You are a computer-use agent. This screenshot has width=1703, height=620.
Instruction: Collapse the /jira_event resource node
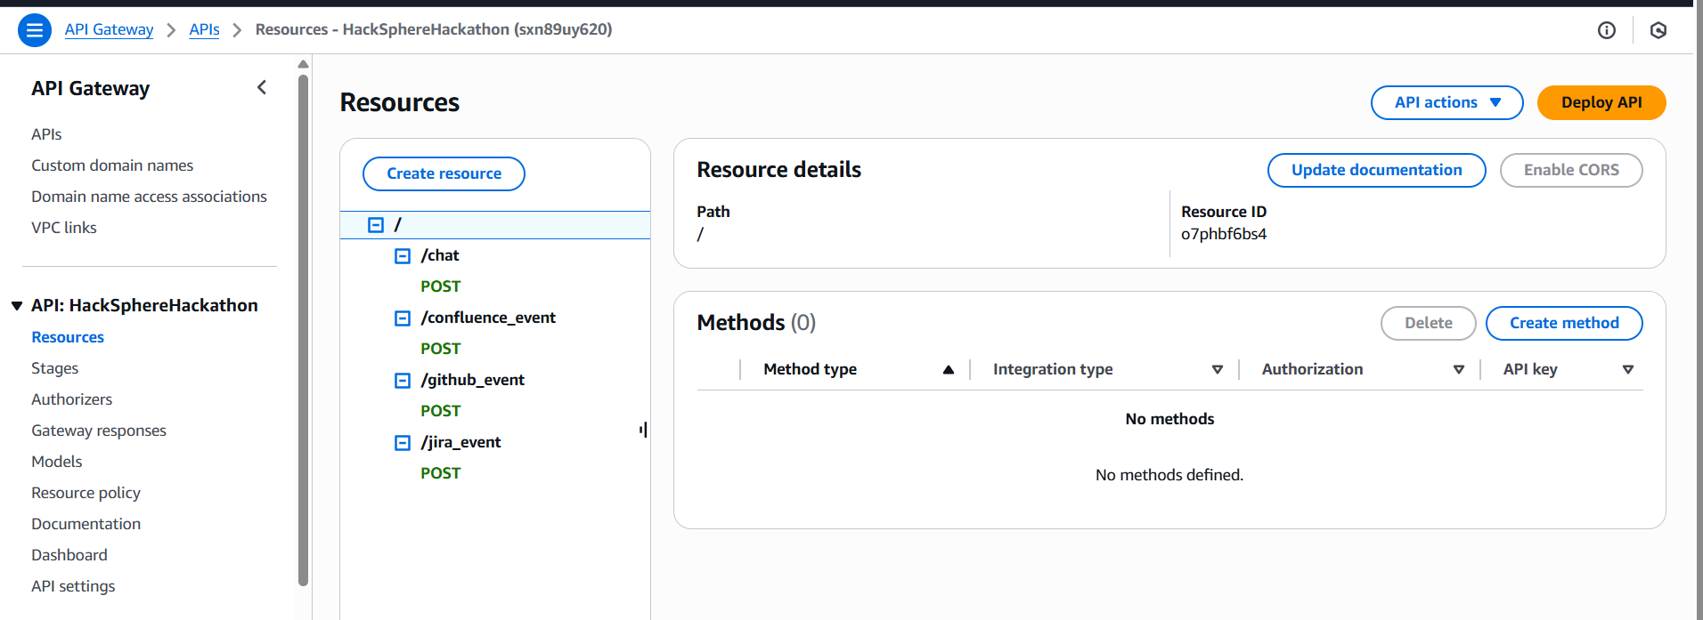click(403, 443)
